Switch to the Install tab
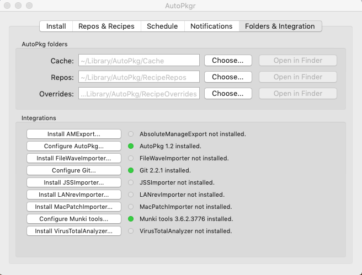This screenshot has width=362, height=275. tap(56, 26)
